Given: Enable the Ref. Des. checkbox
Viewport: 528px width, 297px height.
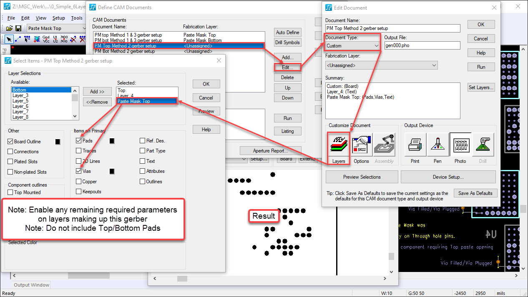Looking at the screenshot, I should click(143, 141).
